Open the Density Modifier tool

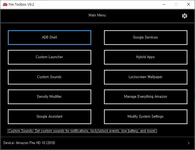[x=49, y=97]
